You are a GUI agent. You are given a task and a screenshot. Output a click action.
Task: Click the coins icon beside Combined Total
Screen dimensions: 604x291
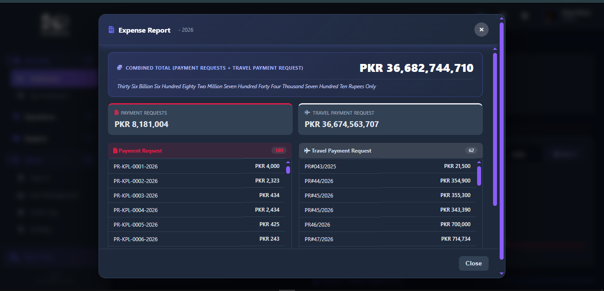pos(119,68)
